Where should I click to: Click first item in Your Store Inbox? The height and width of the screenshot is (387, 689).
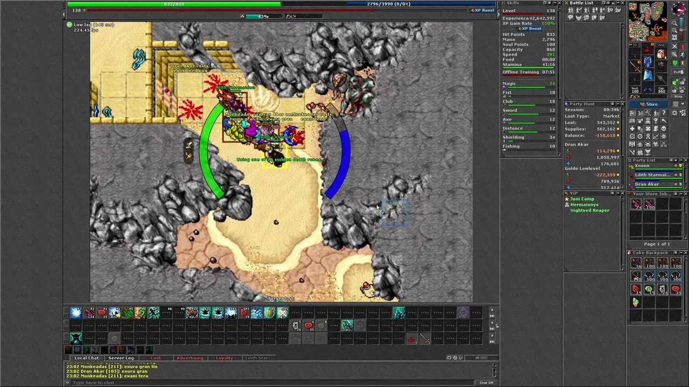coord(636,204)
